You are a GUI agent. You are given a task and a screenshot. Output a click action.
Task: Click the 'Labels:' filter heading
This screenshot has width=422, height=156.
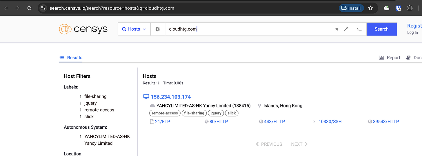pos(71,87)
